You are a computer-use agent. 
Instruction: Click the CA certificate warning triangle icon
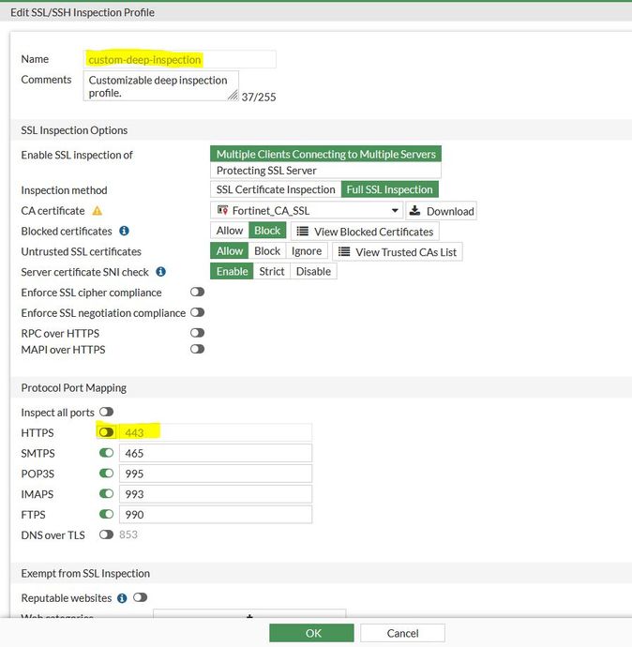[x=97, y=211]
